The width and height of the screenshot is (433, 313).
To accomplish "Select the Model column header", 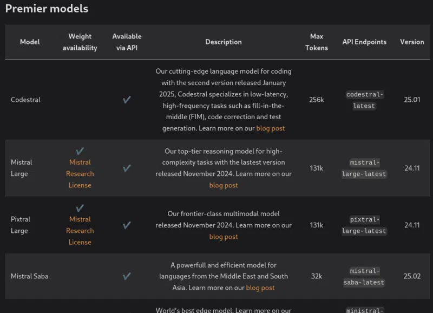I will point(30,42).
